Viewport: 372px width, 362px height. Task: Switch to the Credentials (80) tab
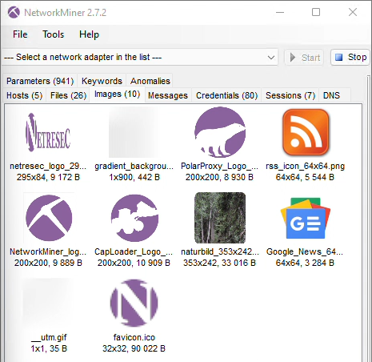[x=226, y=95]
